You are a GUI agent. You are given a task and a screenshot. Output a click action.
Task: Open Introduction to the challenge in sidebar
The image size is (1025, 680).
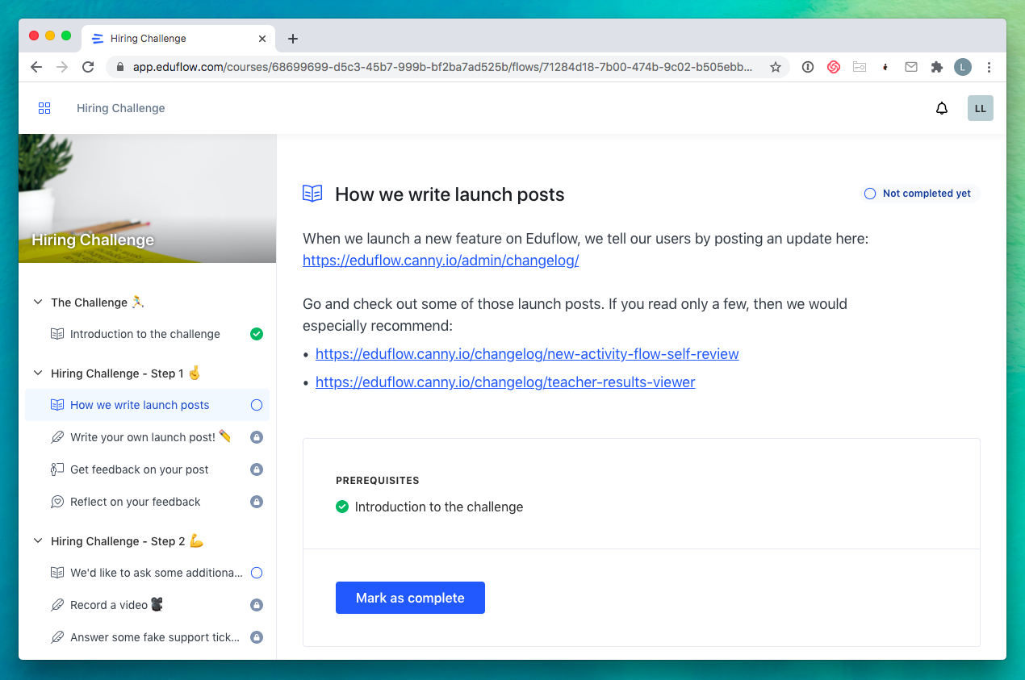[147, 334]
